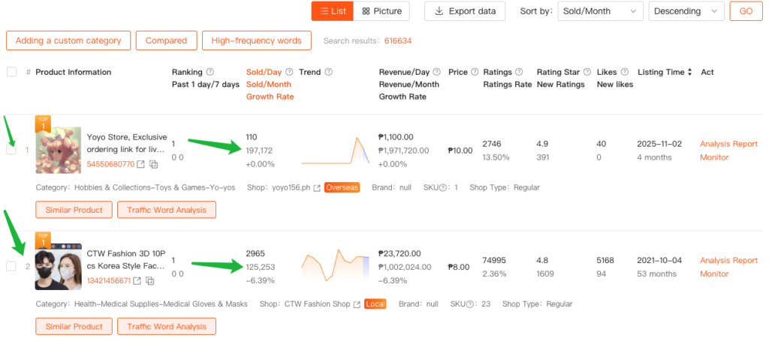Check the checkbox for row 1 Yoyo Store

(11, 150)
